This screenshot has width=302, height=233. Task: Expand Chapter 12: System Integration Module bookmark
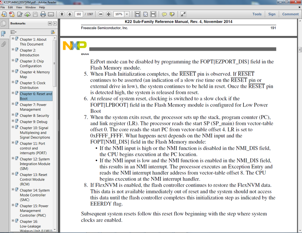13,158
